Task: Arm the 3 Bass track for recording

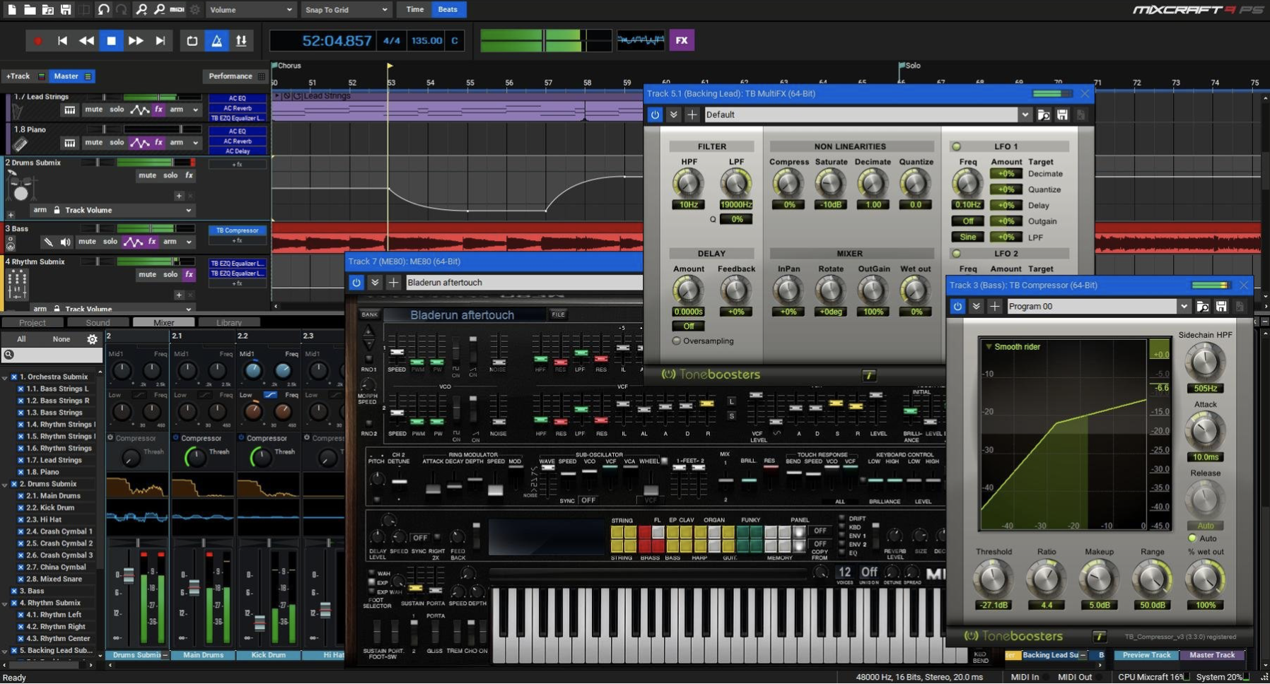Action: 170,242
